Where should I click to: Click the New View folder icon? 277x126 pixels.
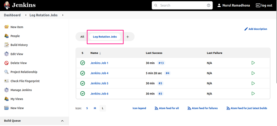[6, 108]
